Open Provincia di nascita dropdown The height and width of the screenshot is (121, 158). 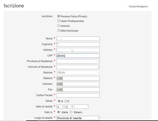(x=78, y=118)
